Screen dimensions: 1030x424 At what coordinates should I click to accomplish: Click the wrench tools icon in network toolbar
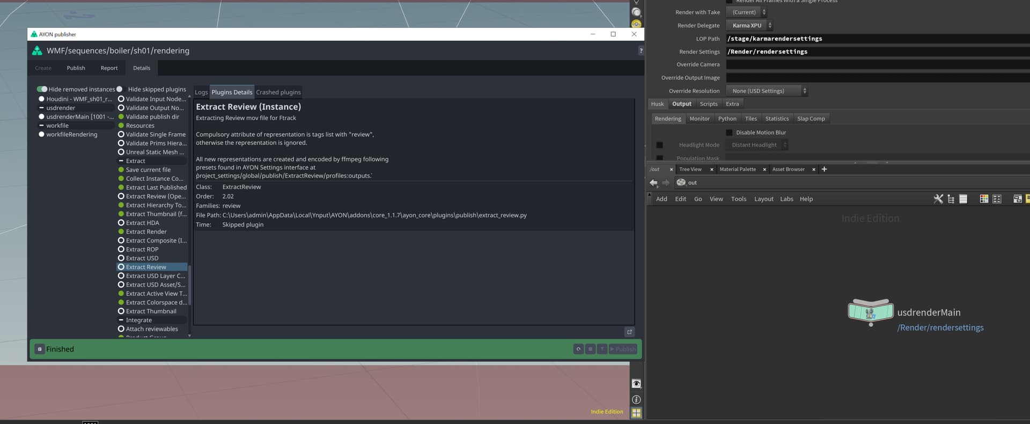(x=938, y=199)
